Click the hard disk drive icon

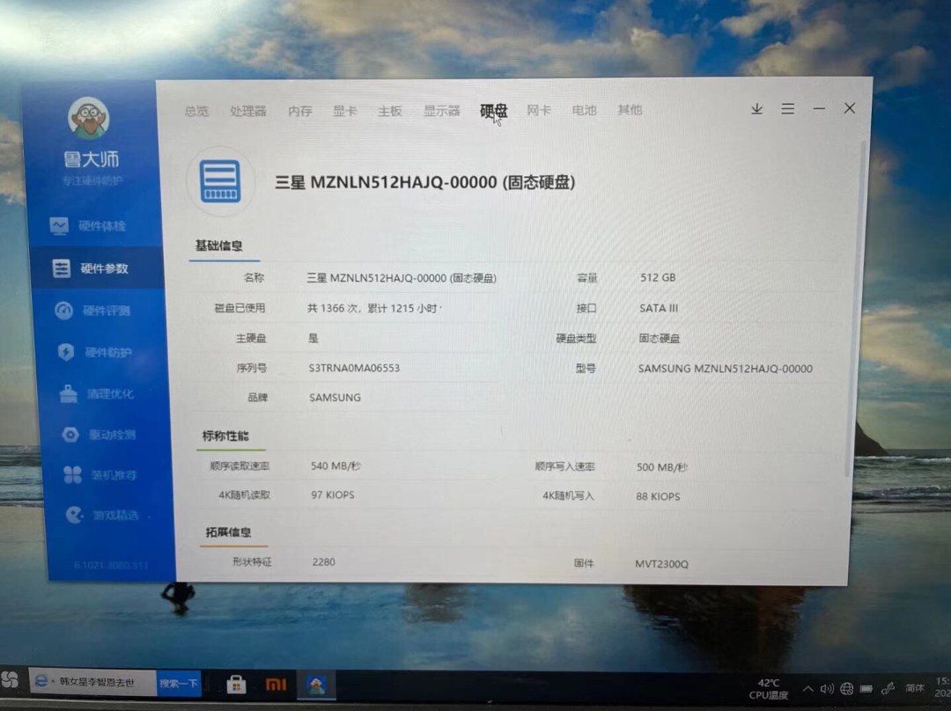pyautogui.click(x=220, y=181)
